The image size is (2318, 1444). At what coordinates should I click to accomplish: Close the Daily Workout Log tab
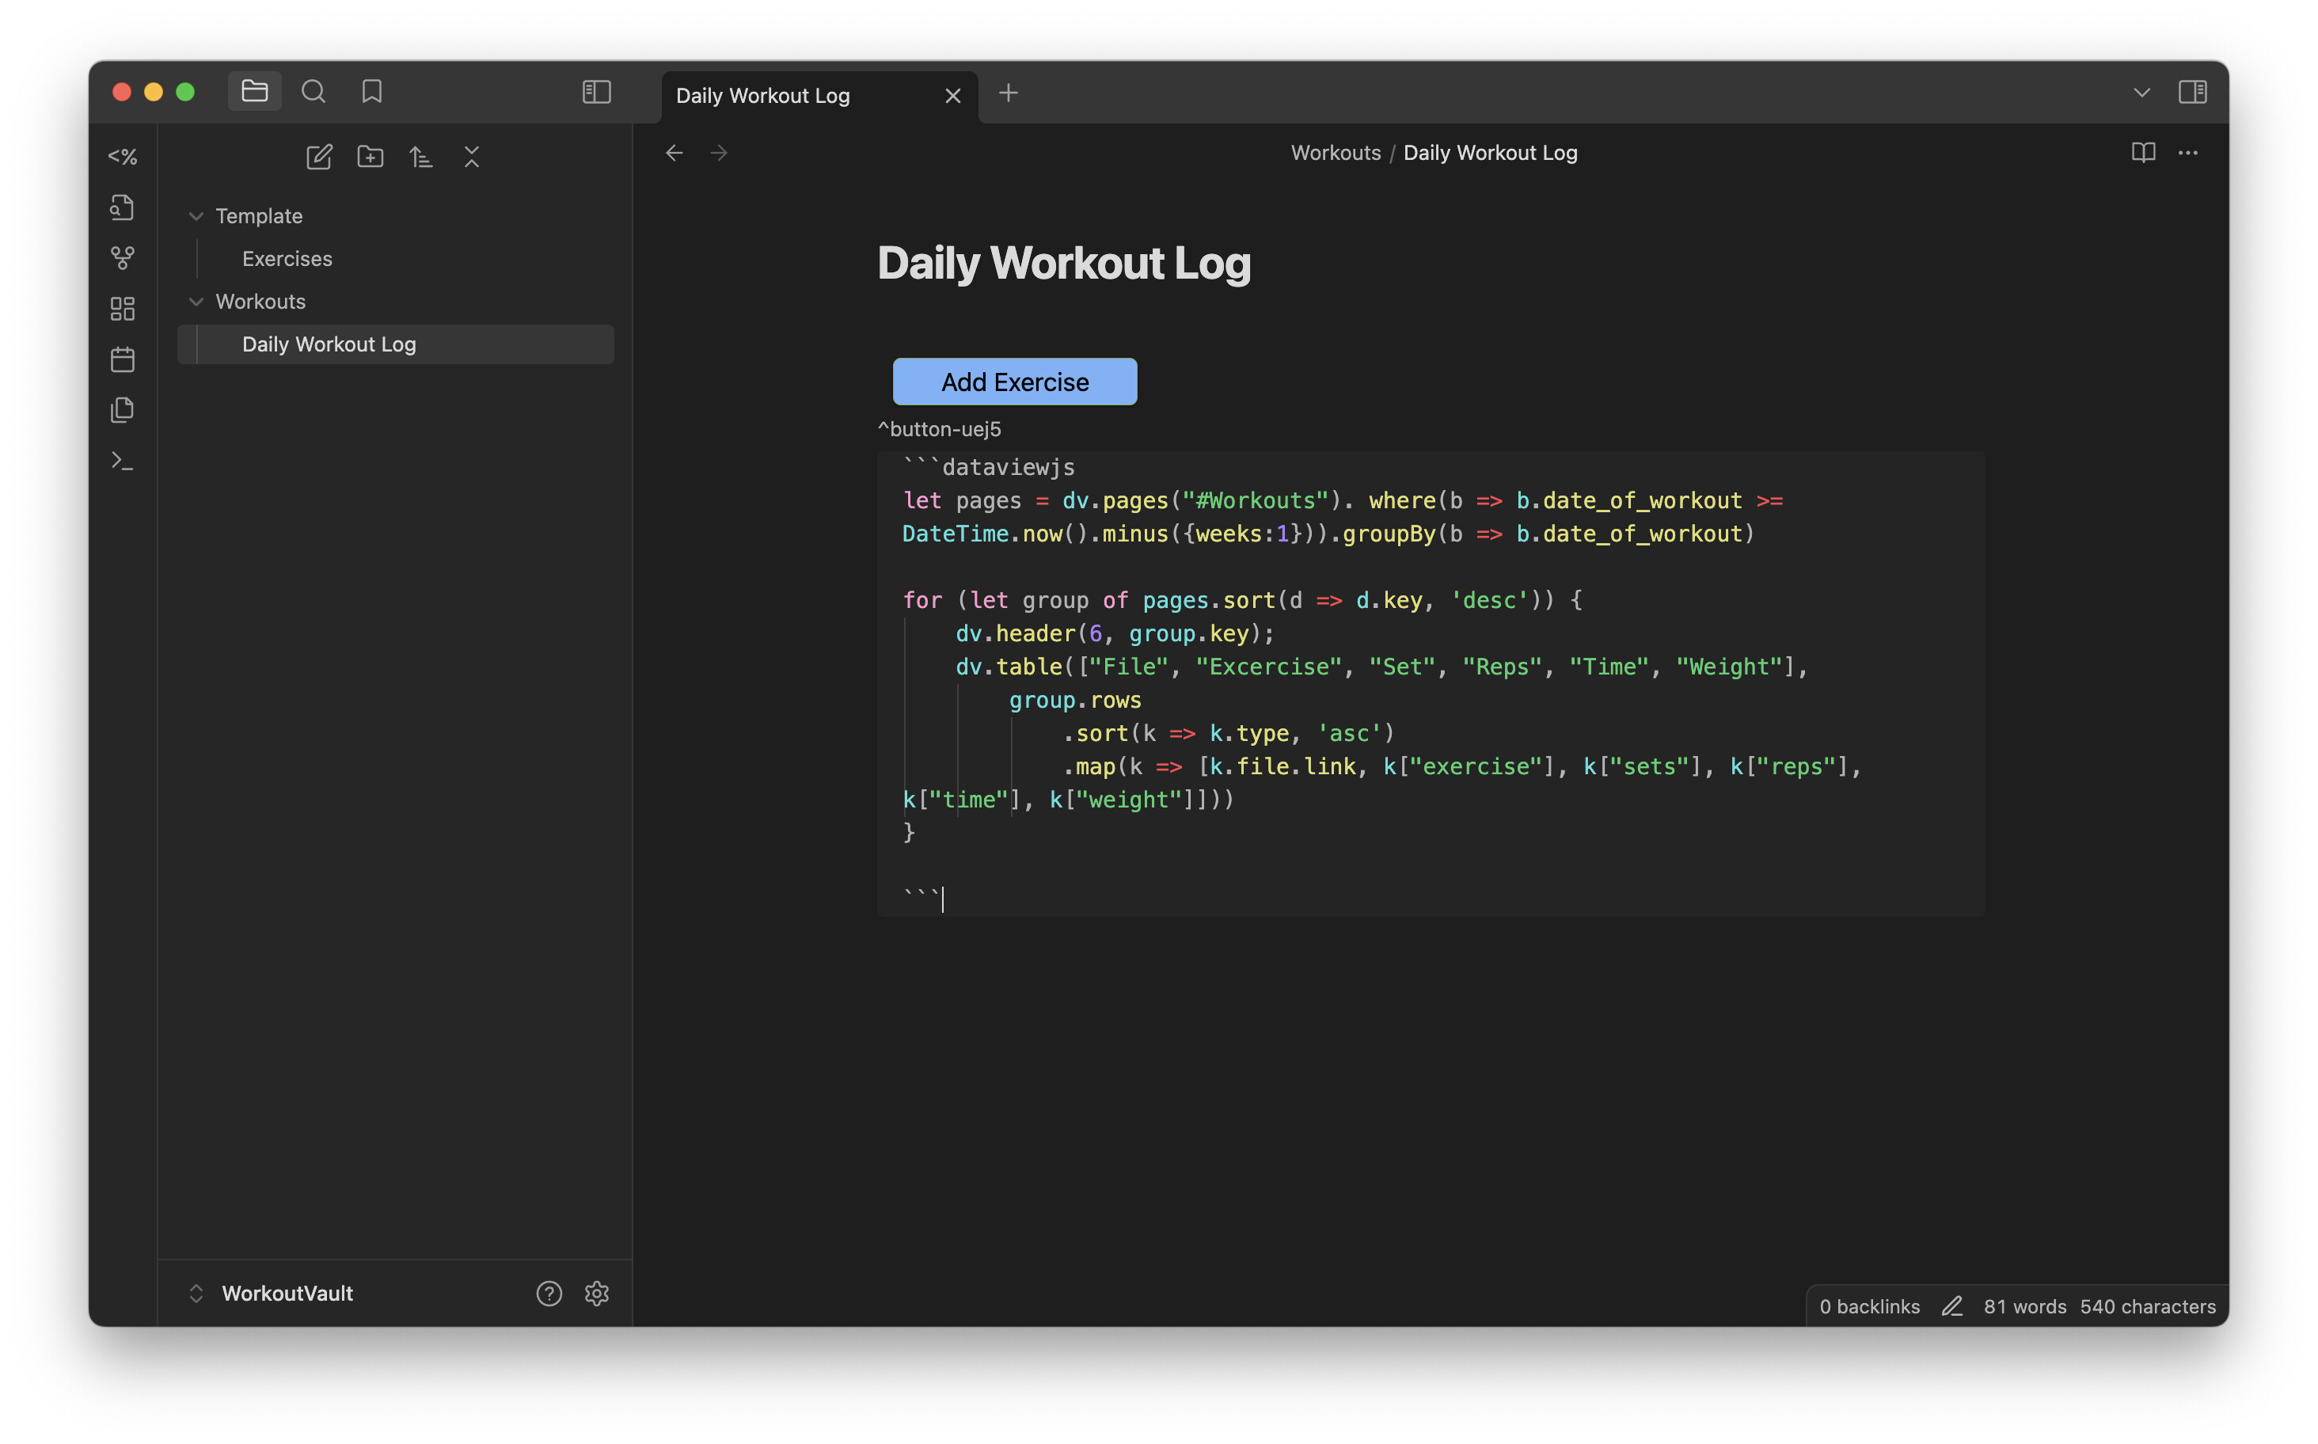pos(952,96)
